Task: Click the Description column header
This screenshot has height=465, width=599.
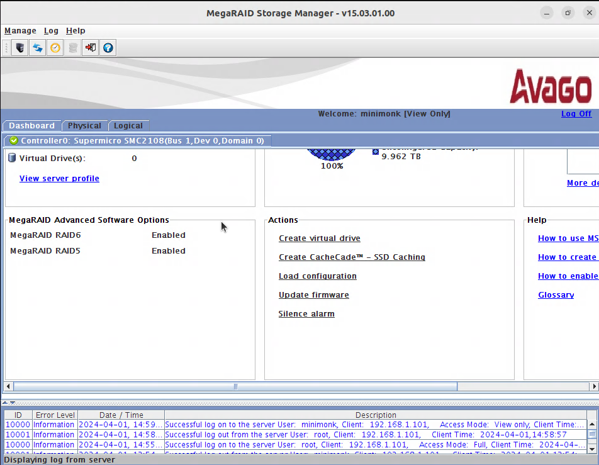Action: pos(376,415)
